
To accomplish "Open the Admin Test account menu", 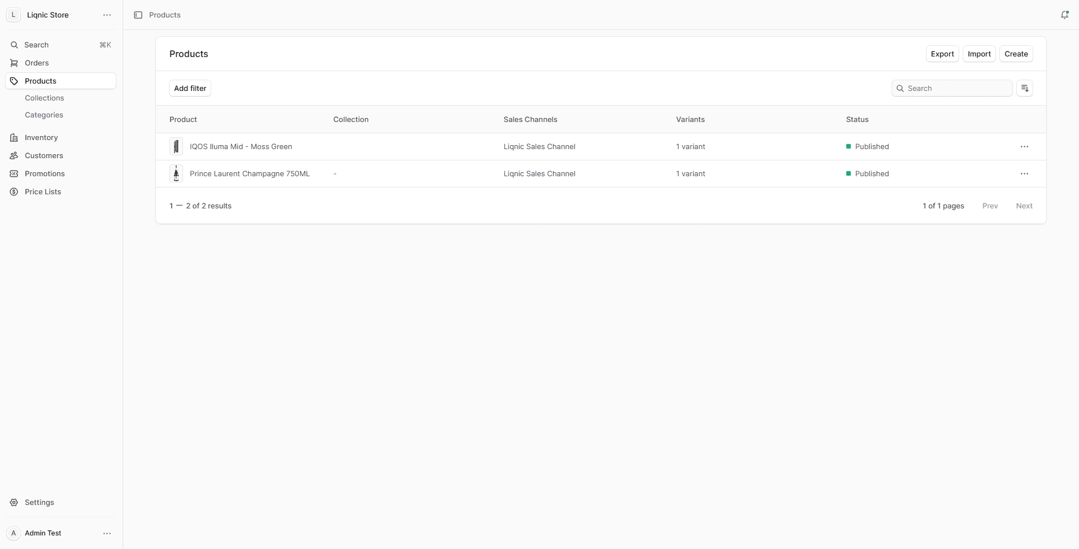I will 106,533.
